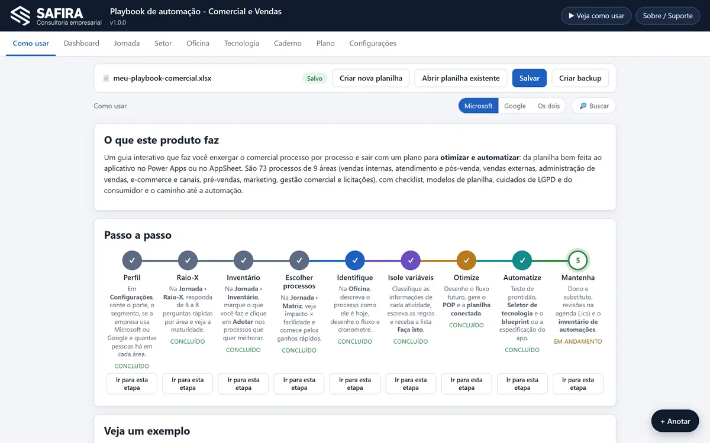
Task: Click Ir para esta etapa under Identifique
Action: [355, 384]
